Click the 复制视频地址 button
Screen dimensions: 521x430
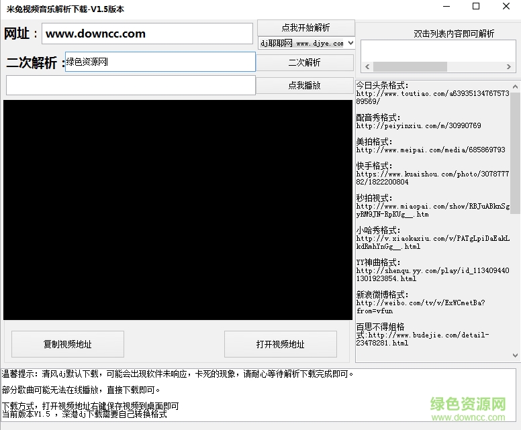[x=68, y=344]
